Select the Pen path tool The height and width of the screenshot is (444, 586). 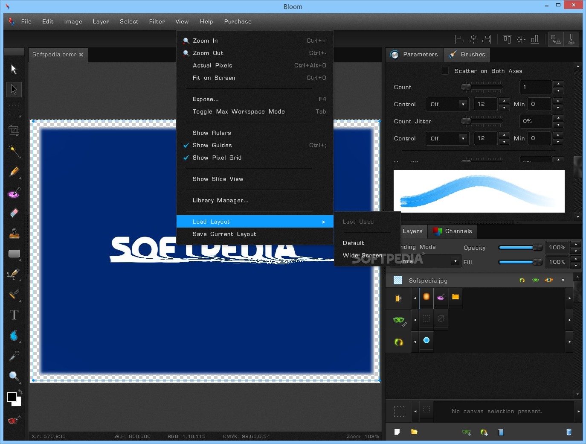click(x=14, y=274)
